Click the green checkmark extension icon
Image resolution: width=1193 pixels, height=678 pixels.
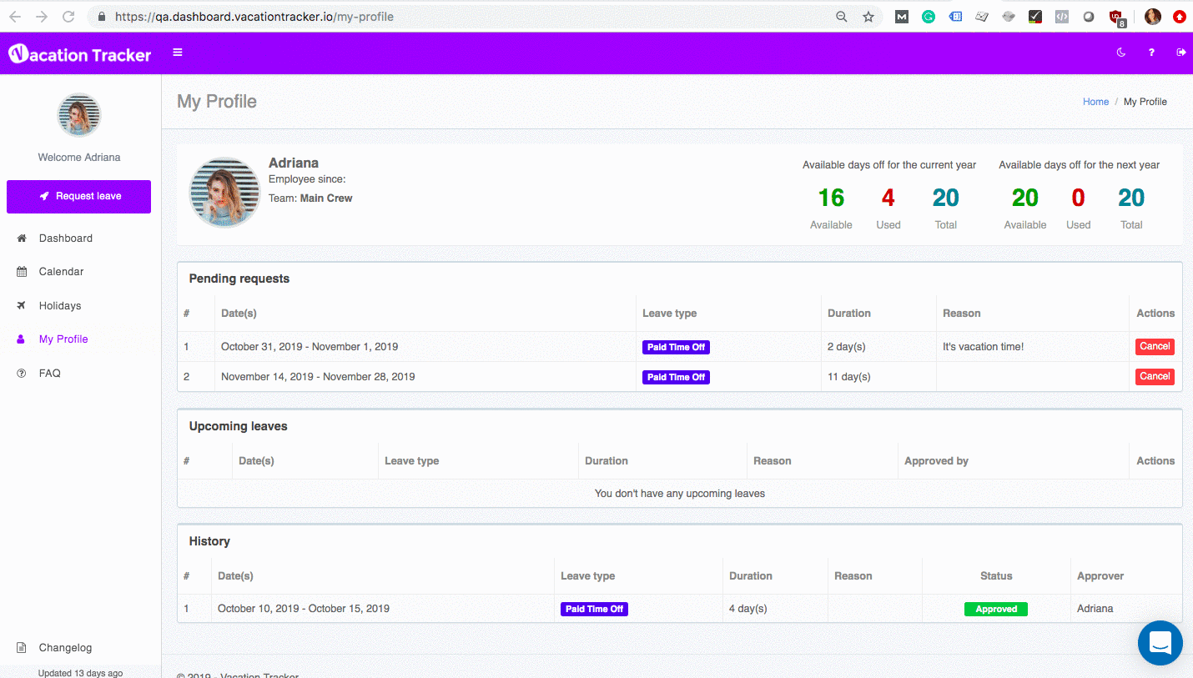click(x=1035, y=17)
